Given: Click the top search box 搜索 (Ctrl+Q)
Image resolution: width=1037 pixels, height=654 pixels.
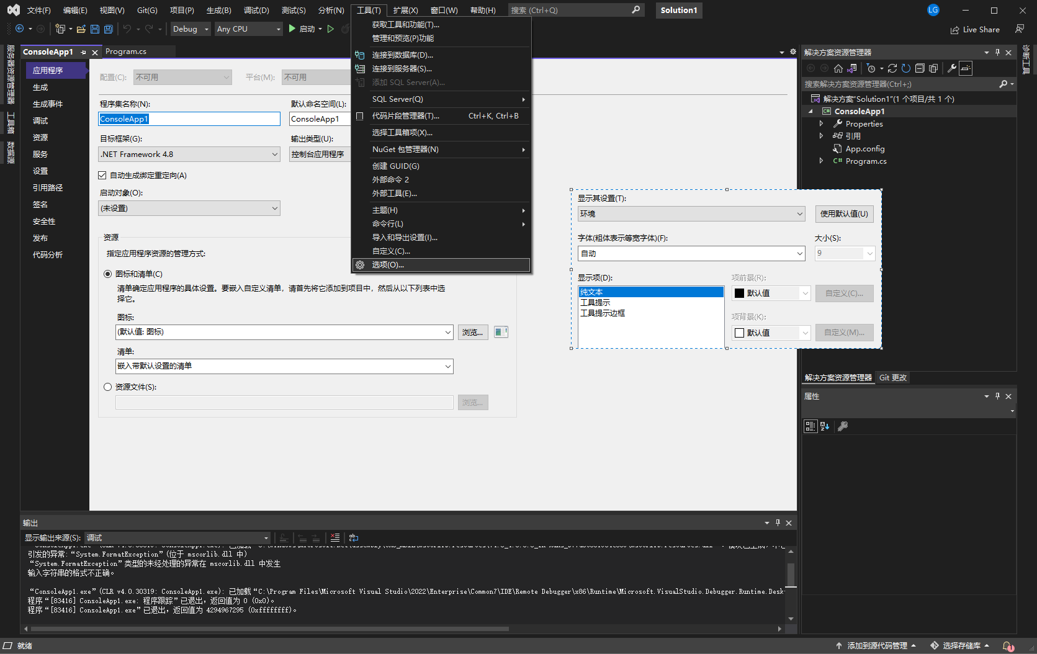Looking at the screenshot, I should tap(576, 10).
